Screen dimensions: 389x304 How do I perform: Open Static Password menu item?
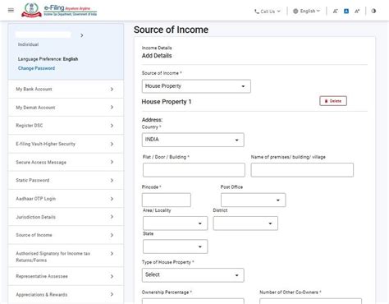tap(66, 180)
